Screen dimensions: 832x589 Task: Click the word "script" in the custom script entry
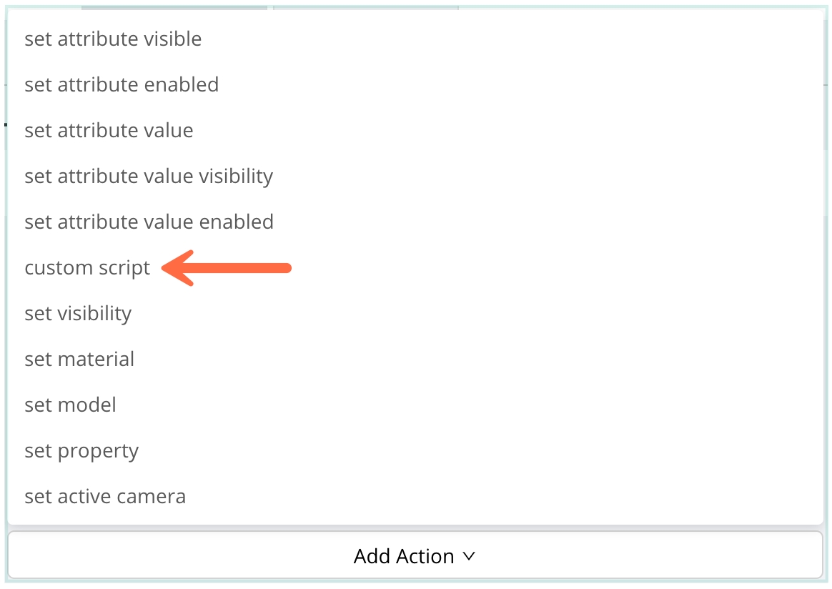pos(125,268)
